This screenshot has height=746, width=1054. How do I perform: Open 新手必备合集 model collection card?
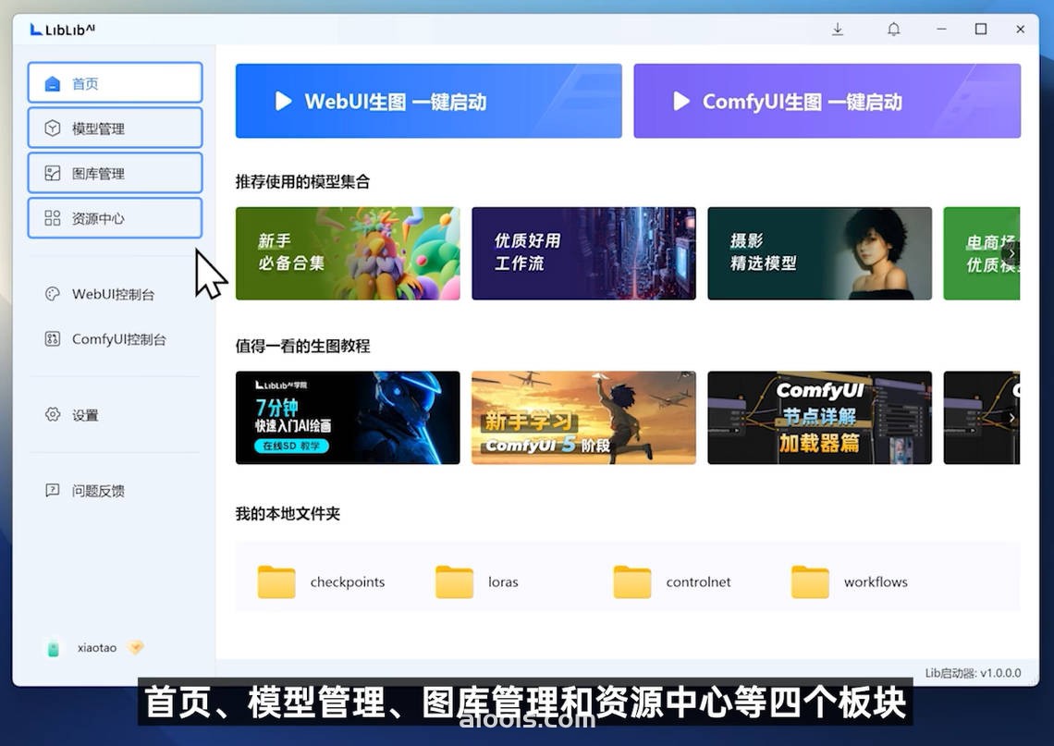coord(348,253)
